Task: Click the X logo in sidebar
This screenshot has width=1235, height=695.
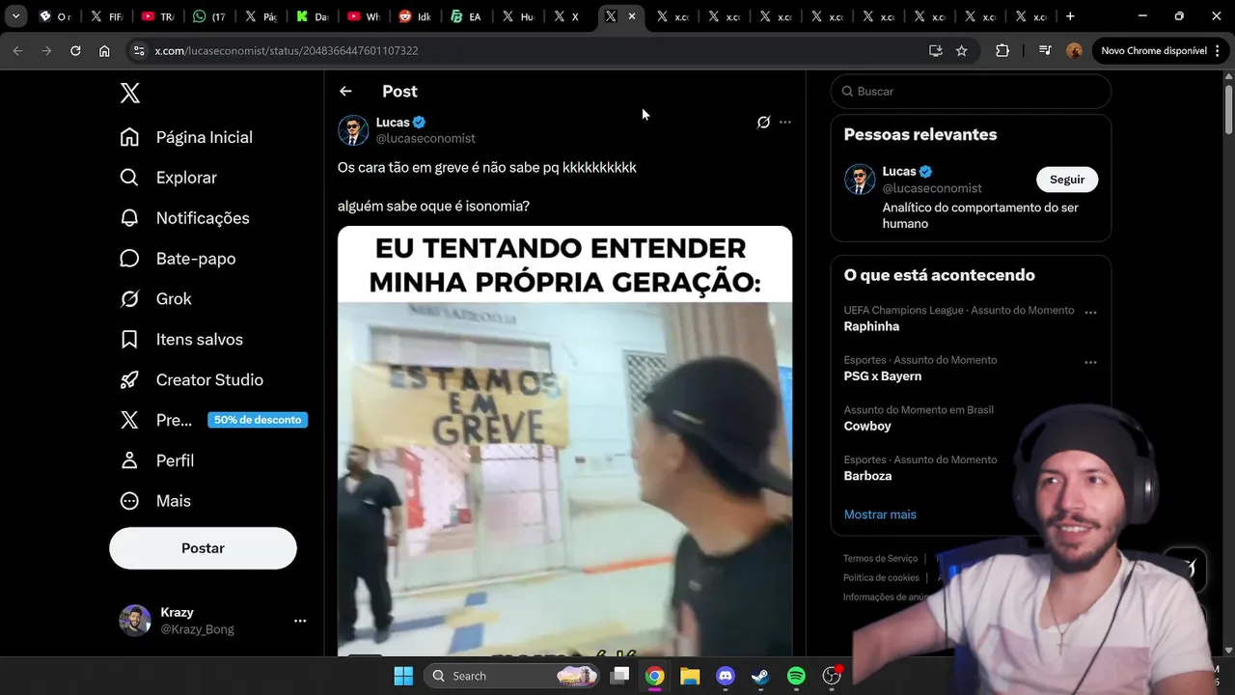Action: point(130,93)
